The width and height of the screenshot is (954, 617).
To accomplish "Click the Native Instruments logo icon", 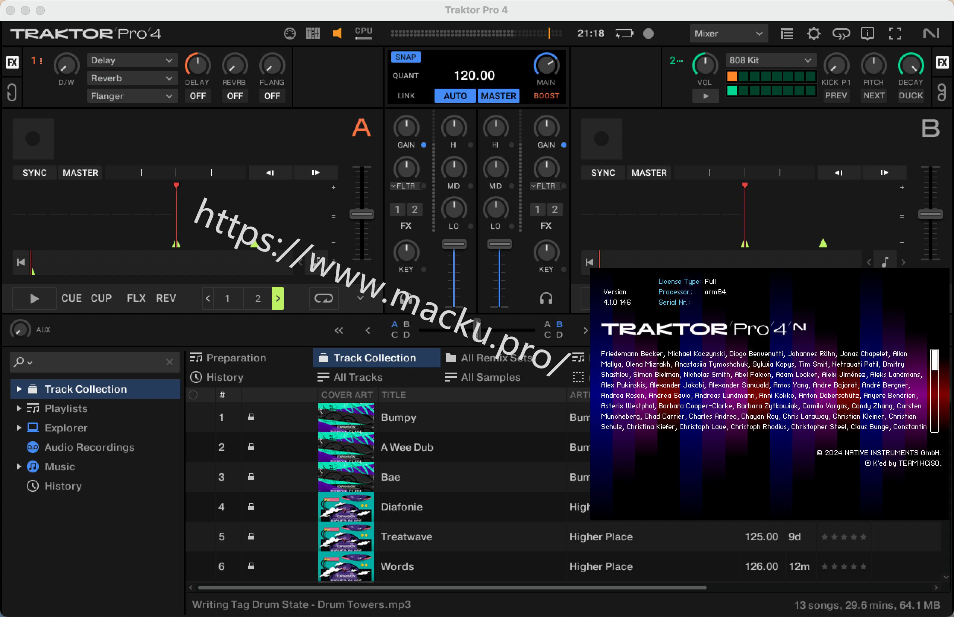I will [x=931, y=34].
